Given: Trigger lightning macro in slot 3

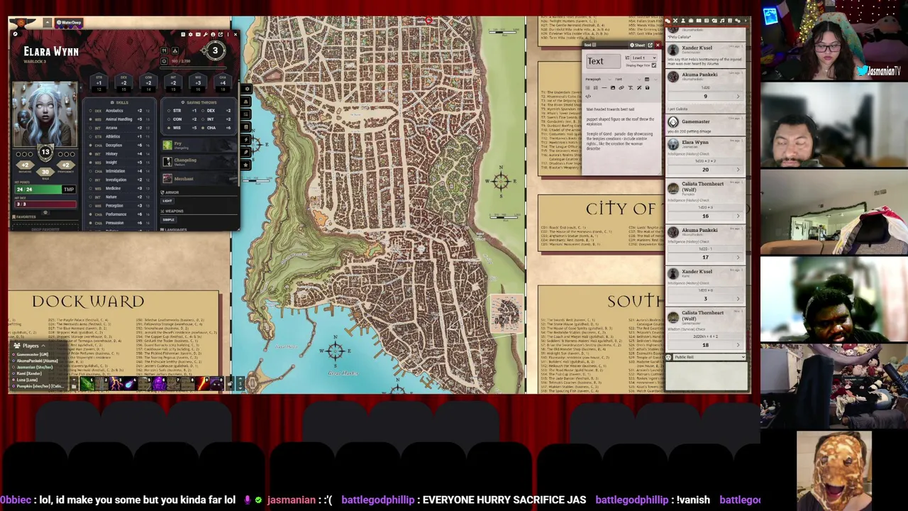Looking at the screenshot, I should click(116, 384).
